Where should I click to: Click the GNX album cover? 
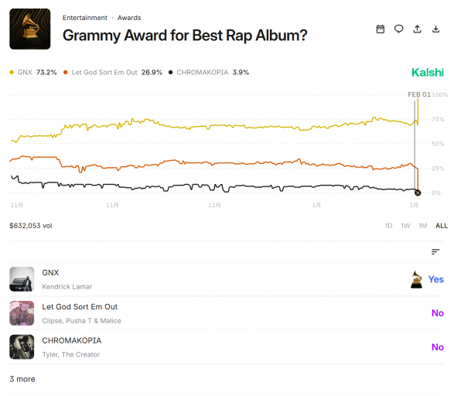22,279
